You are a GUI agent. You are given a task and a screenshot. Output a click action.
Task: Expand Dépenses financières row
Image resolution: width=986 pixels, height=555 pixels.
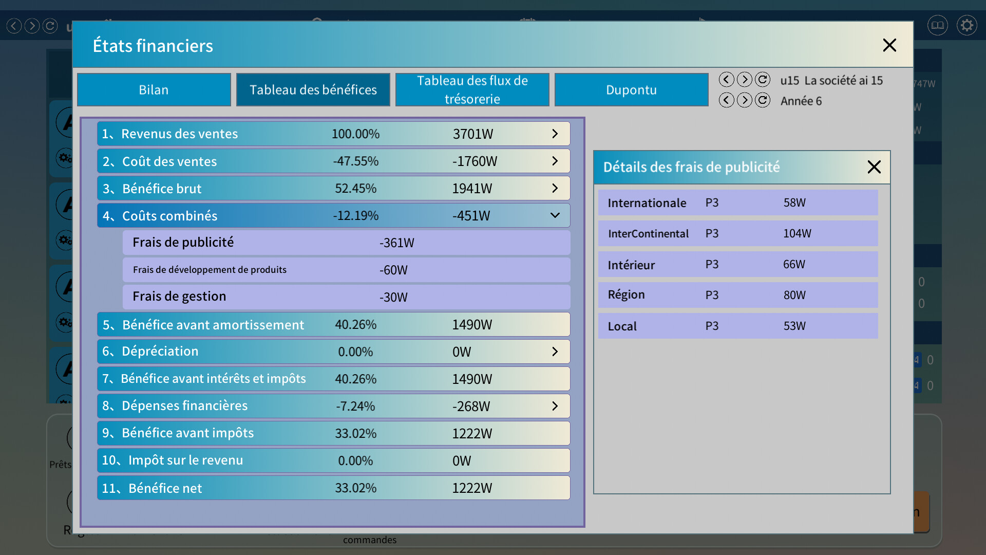point(555,406)
